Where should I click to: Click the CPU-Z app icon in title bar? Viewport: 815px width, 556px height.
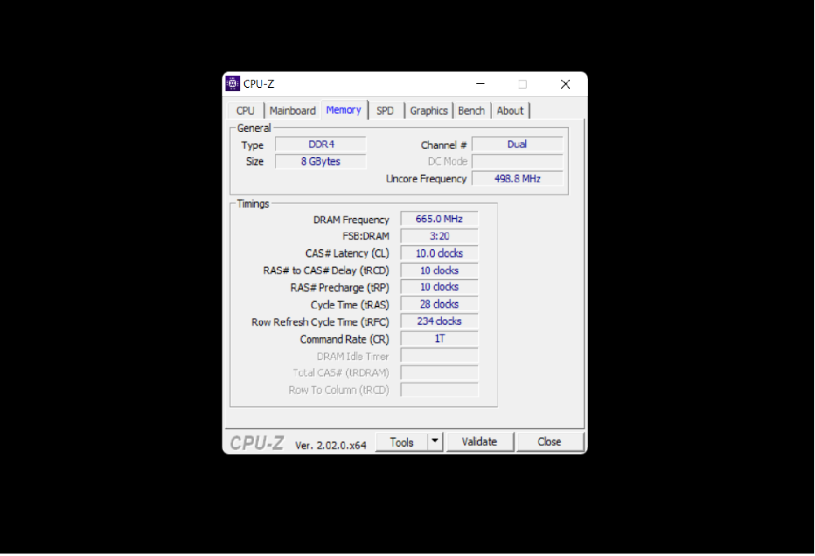tap(232, 84)
